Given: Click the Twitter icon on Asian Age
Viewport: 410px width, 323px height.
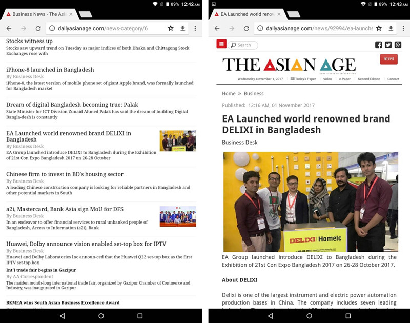Looking at the screenshot, I should point(388,45).
